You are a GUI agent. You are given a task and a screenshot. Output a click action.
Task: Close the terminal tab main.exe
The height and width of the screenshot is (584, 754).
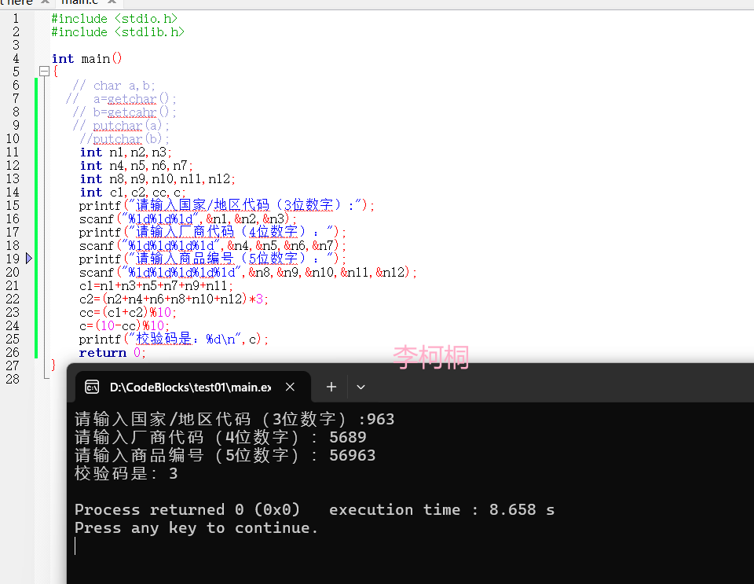[290, 387]
